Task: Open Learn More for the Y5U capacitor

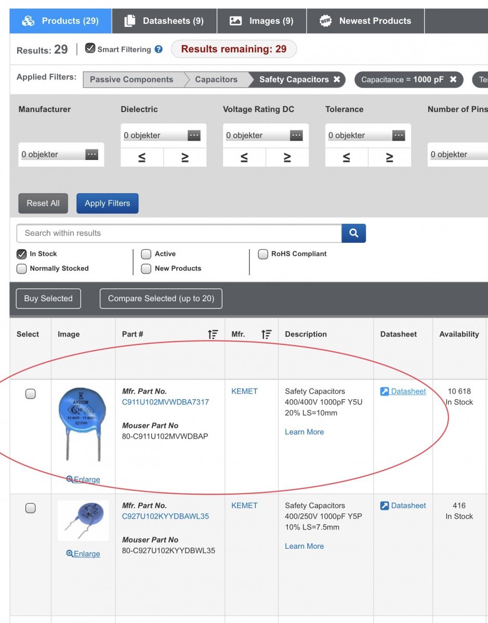Action: click(304, 432)
